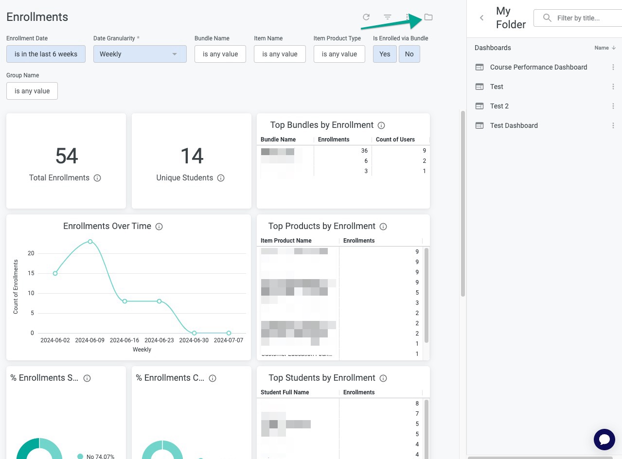
Task: Click info icon beside Unique Students
Action: tap(221, 178)
